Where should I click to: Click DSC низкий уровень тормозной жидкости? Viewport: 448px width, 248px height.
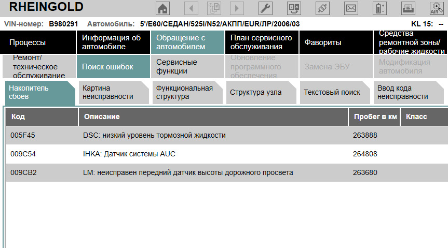point(154,135)
